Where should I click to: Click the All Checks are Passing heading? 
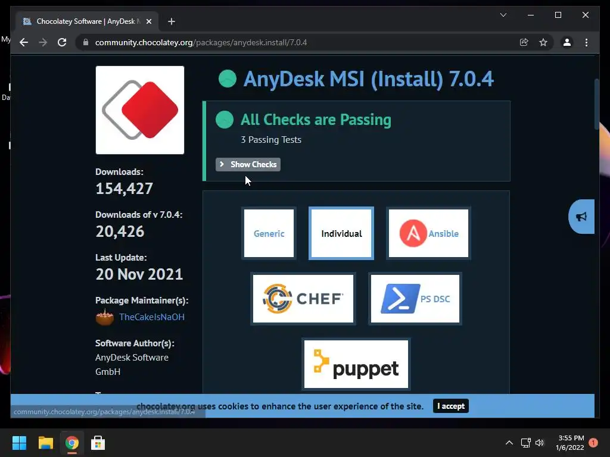pos(316,119)
